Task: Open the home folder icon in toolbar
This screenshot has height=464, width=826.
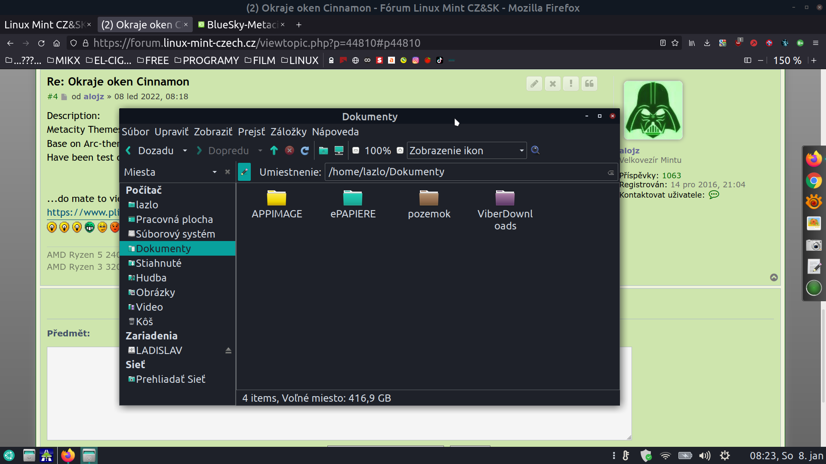Action: coord(323,150)
